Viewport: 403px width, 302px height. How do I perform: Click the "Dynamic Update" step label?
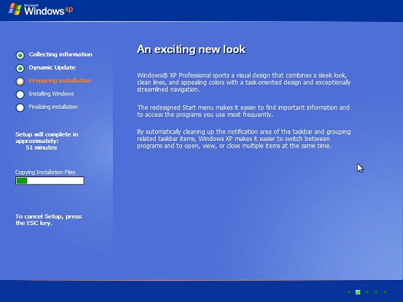(52, 68)
